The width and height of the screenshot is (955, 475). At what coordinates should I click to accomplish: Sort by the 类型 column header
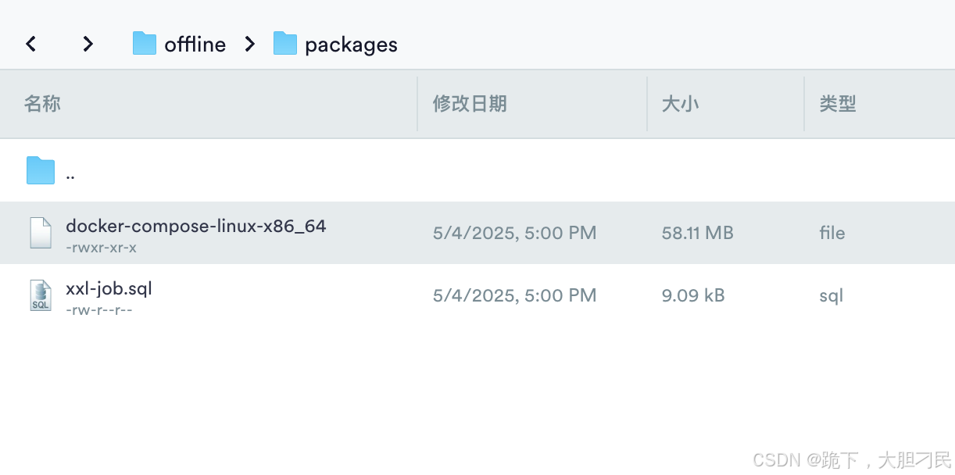tap(838, 104)
